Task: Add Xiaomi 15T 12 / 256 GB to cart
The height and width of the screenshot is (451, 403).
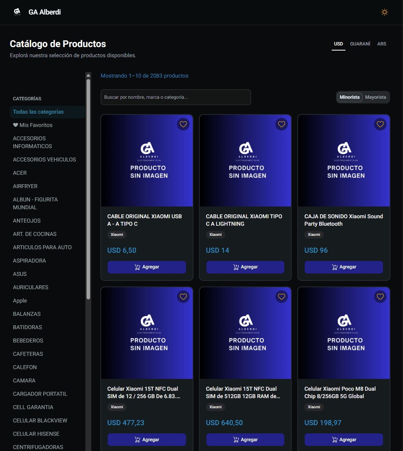Action: 146,440
